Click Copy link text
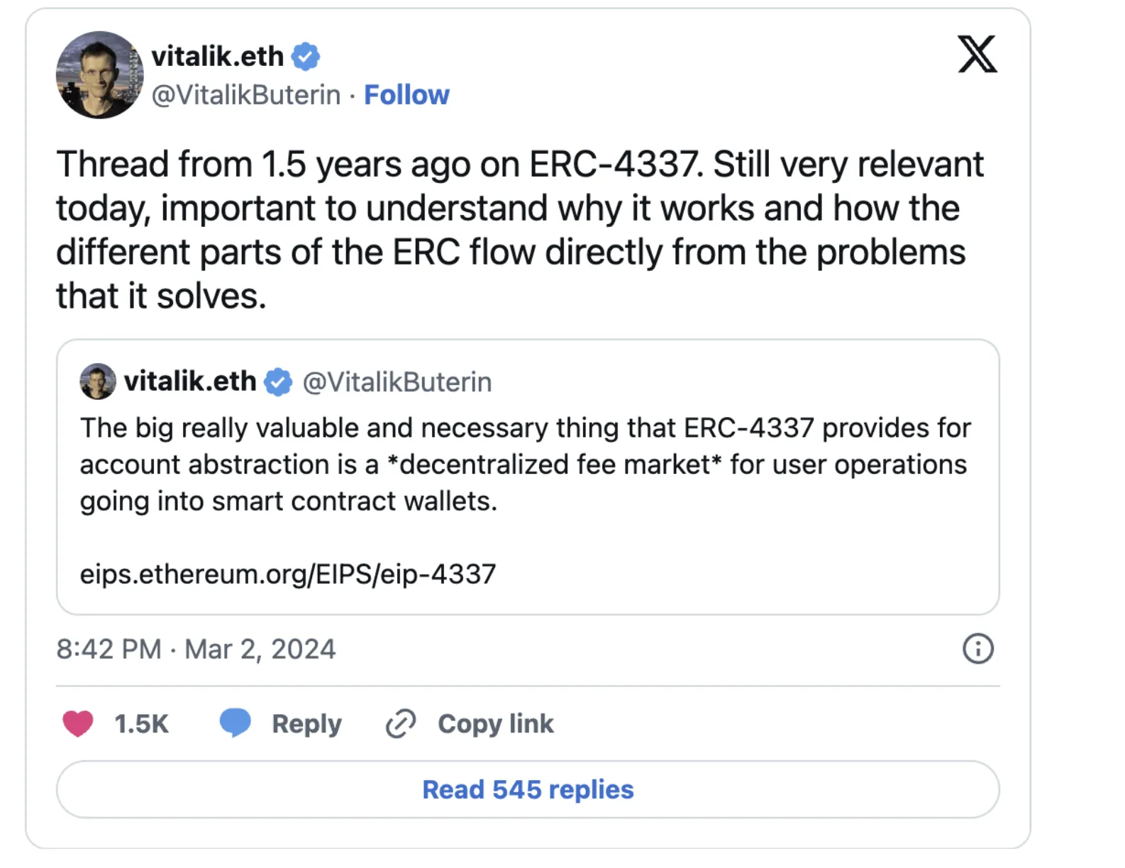1125x868 pixels. 496,724
